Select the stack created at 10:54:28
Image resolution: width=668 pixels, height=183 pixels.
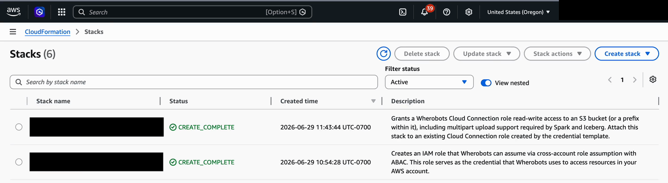(19, 162)
